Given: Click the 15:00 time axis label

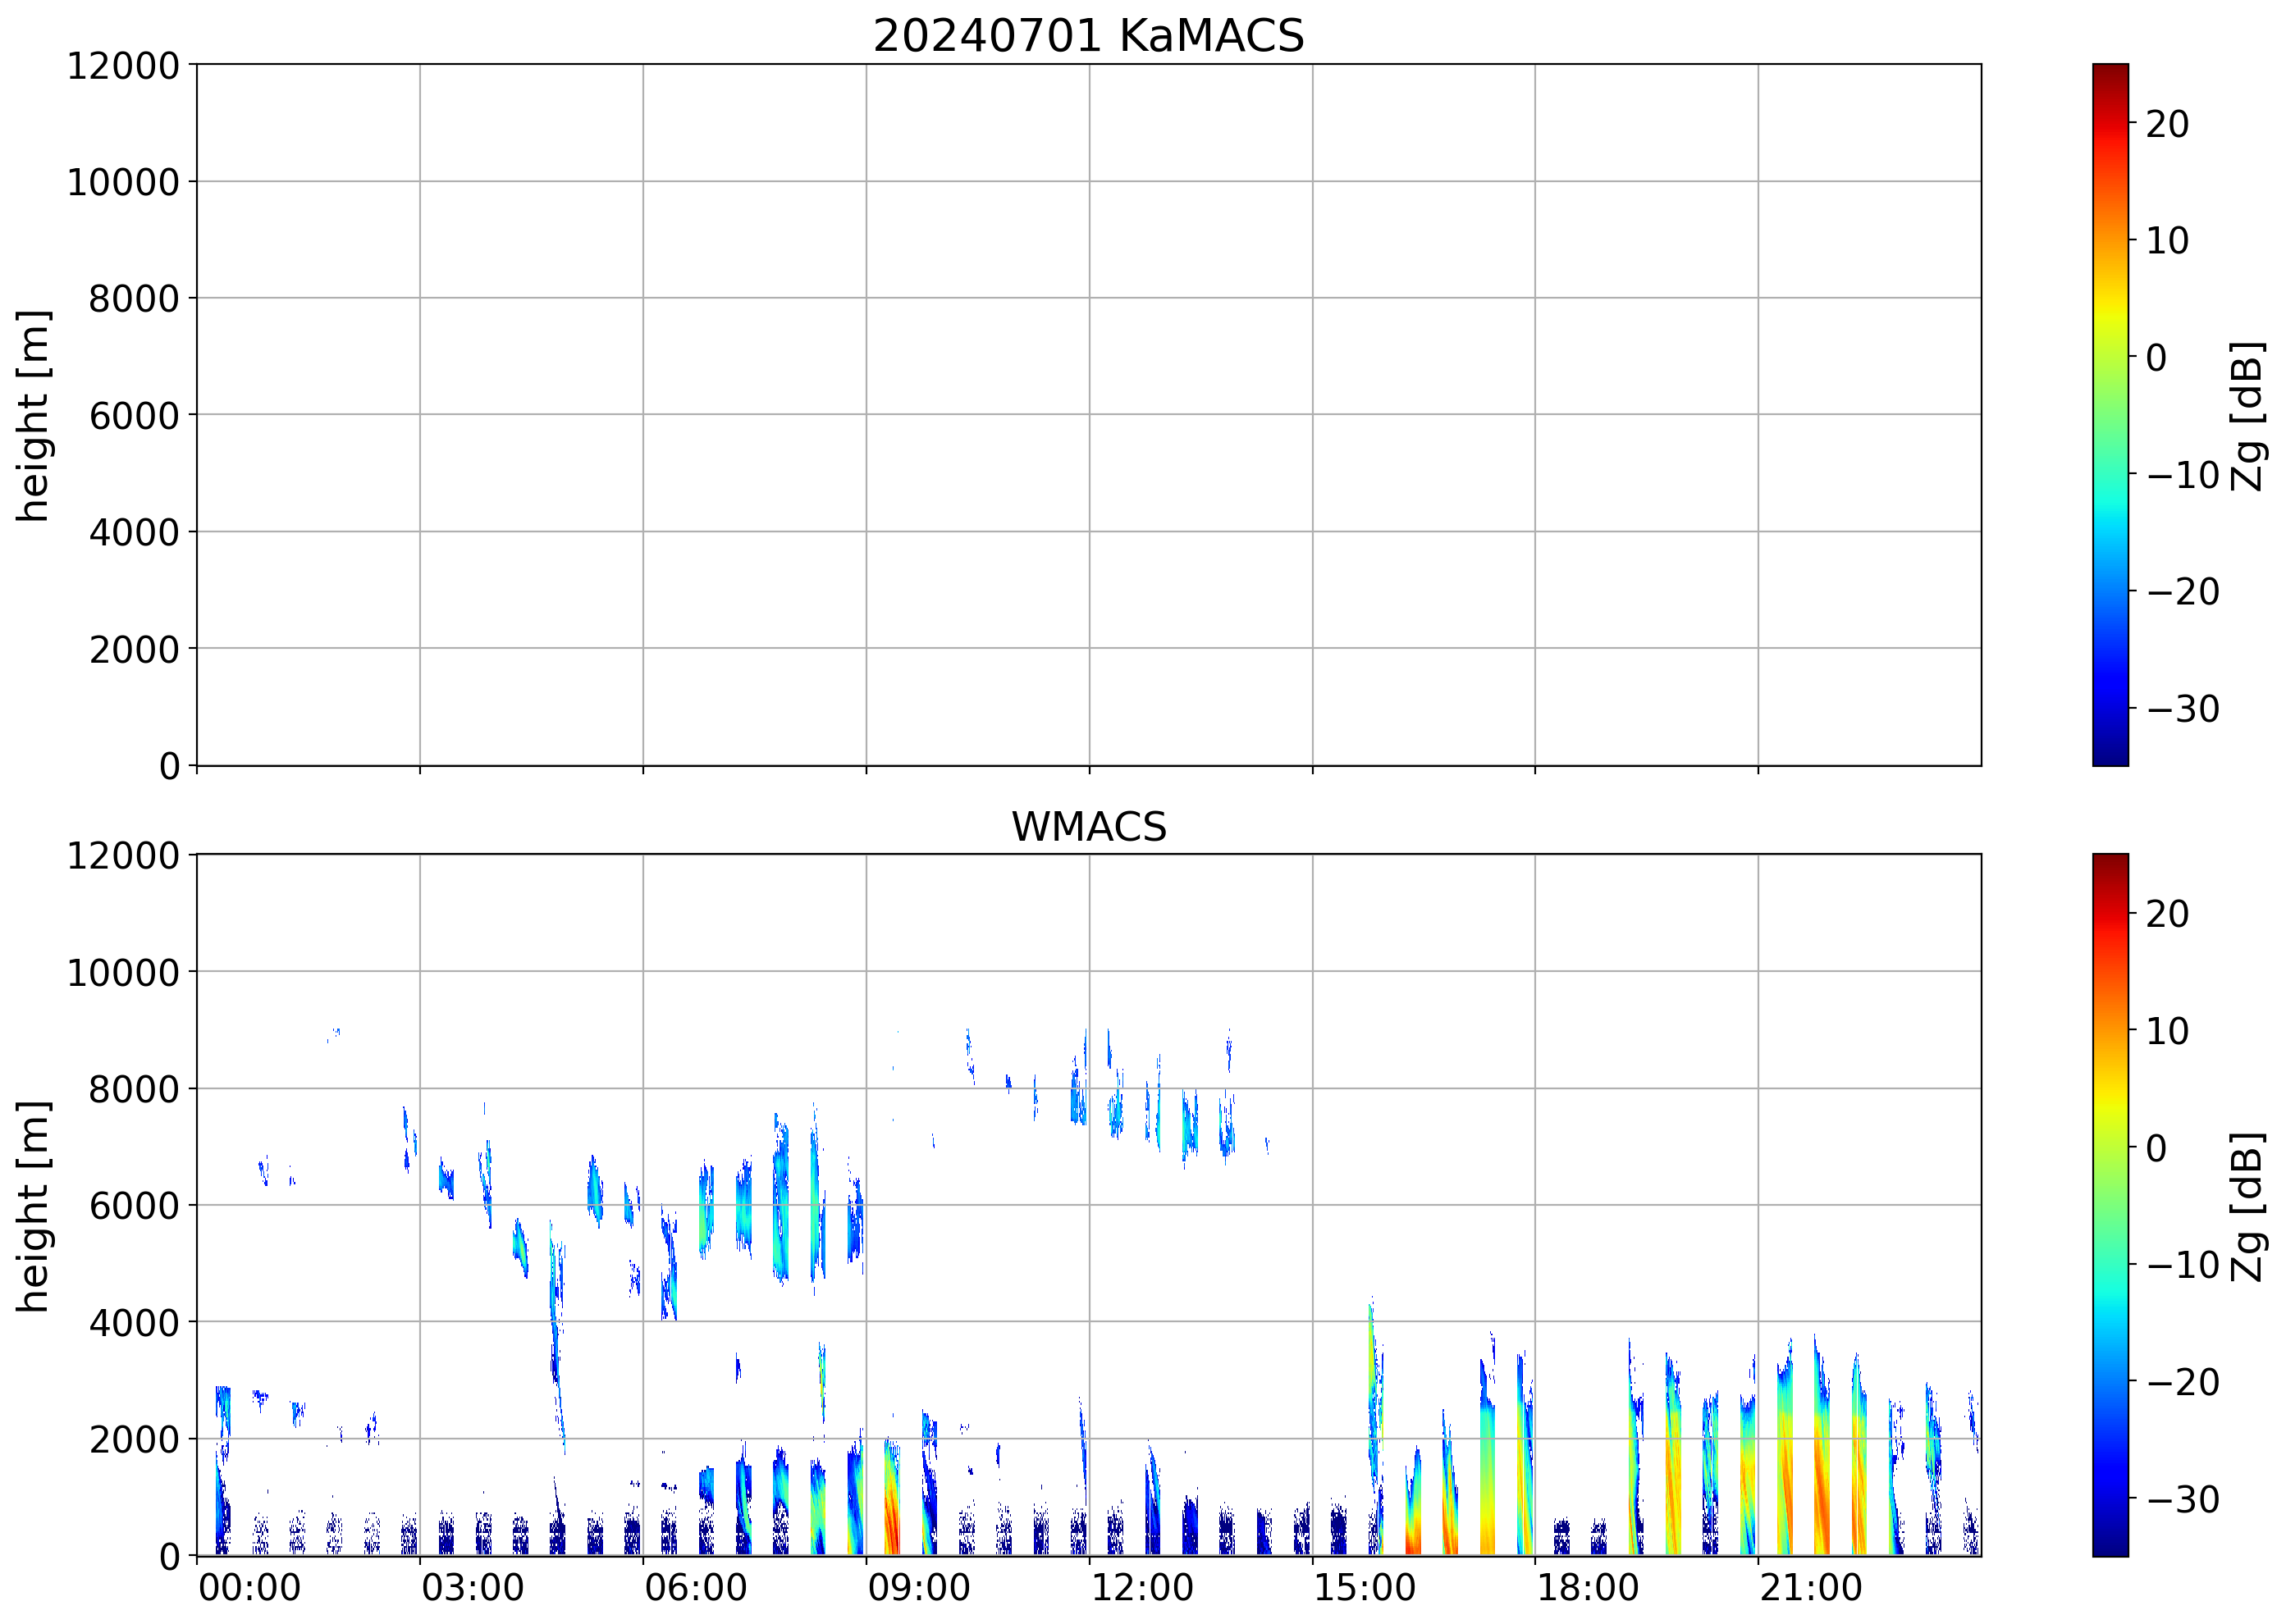Looking at the screenshot, I should pos(1365,1588).
